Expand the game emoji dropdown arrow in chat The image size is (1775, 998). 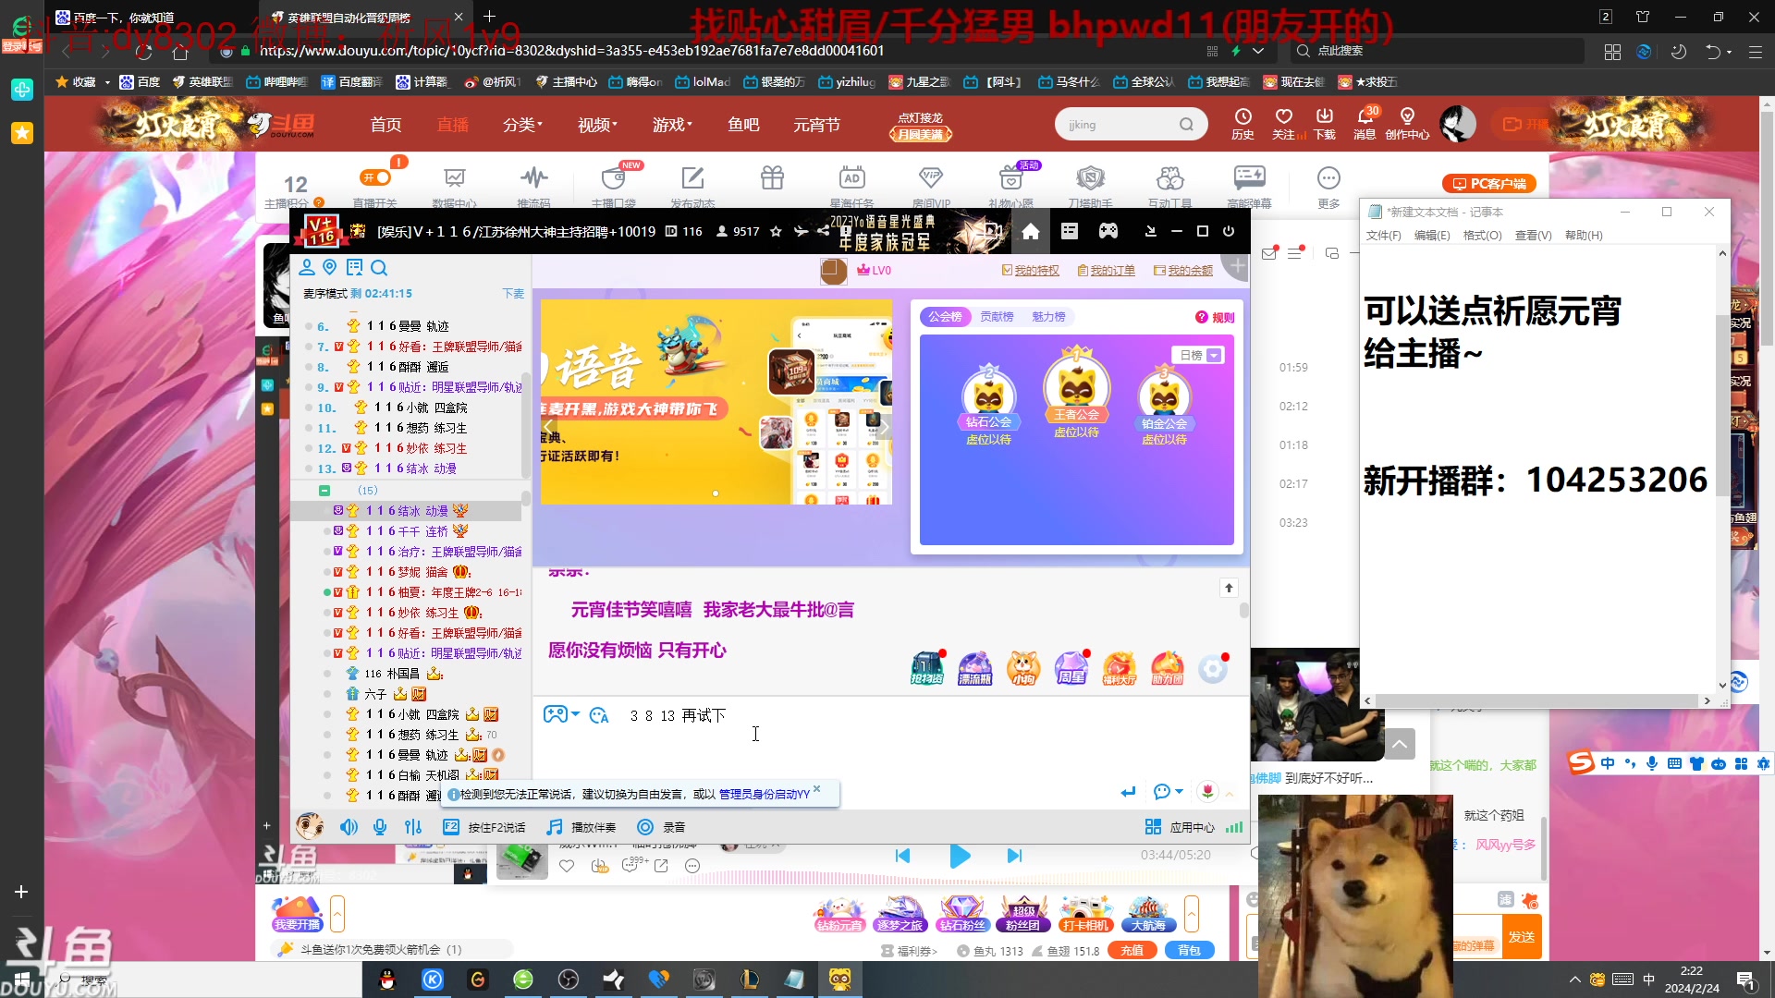[575, 714]
